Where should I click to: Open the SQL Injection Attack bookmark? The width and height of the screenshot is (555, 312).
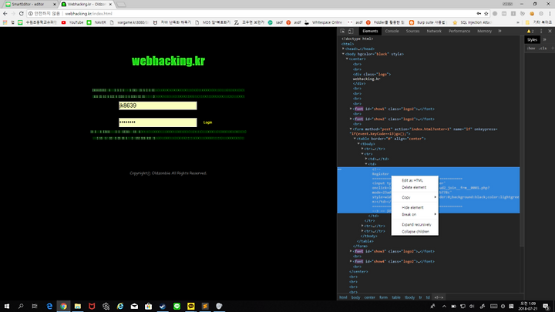tap(473, 22)
